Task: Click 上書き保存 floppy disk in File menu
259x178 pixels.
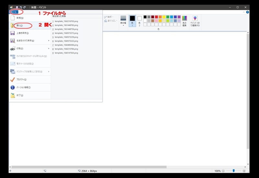Action: [x=13, y=33]
